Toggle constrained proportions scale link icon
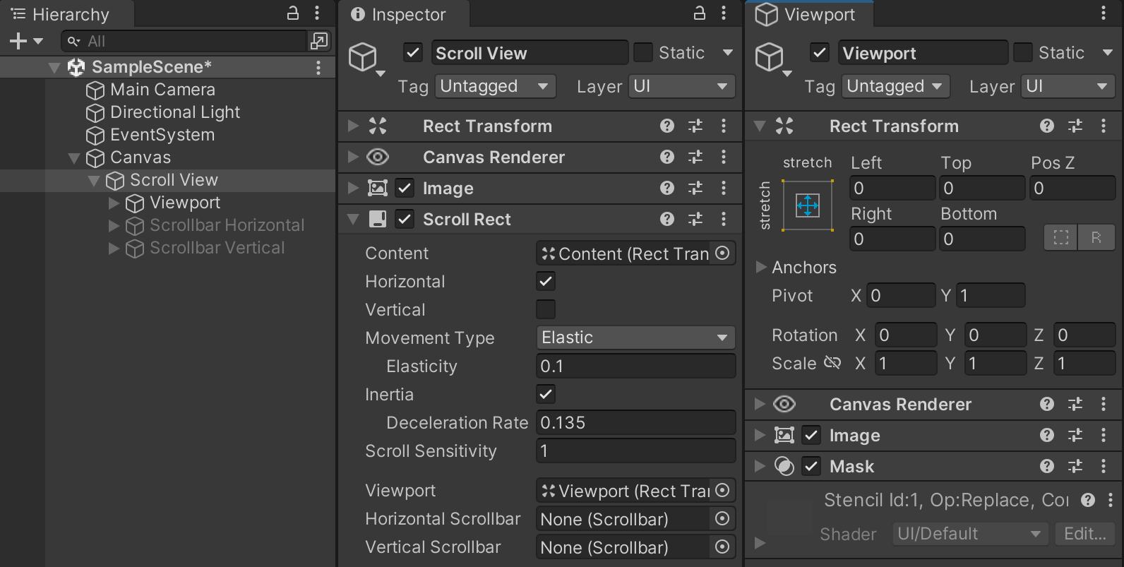The height and width of the screenshot is (567, 1124). click(832, 363)
